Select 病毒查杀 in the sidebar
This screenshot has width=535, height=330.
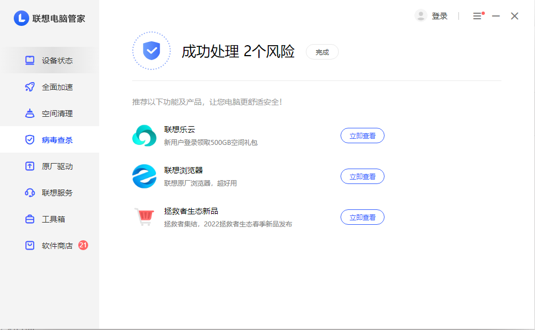click(50, 140)
